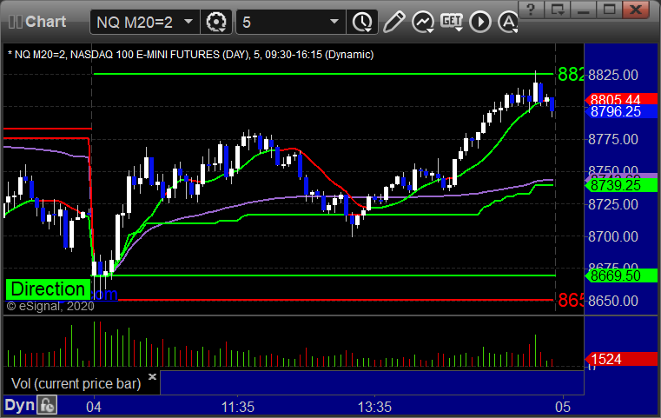Image resolution: width=661 pixels, height=418 pixels.
Task: Select the Vol (current price bar) label
Action: [76, 383]
